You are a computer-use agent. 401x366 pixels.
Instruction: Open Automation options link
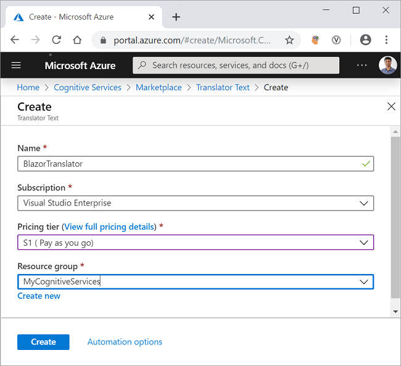coord(125,342)
